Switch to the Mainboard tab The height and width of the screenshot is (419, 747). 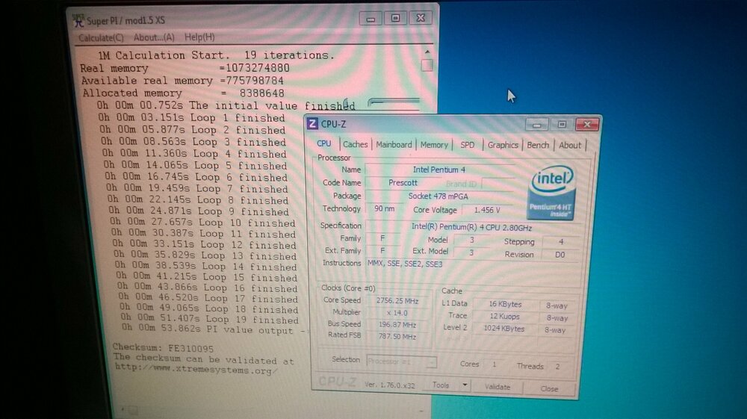click(394, 144)
